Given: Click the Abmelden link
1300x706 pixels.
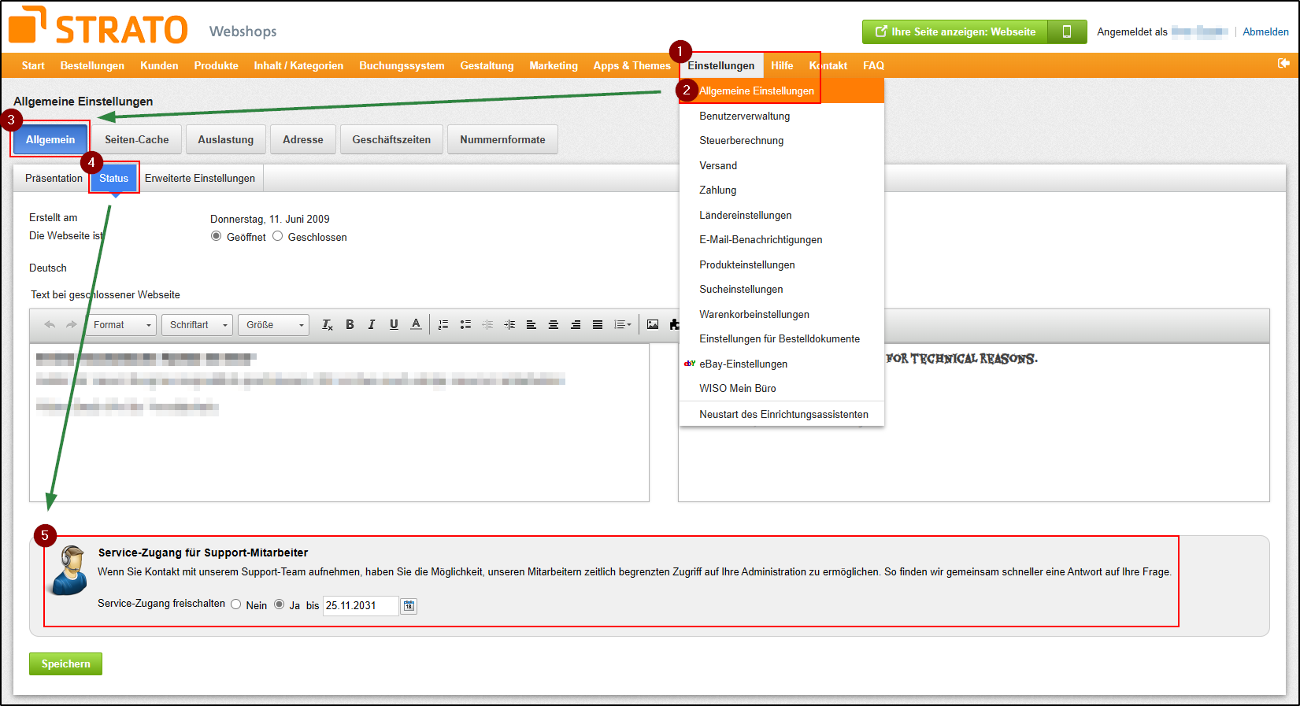Looking at the screenshot, I should [x=1265, y=31].
